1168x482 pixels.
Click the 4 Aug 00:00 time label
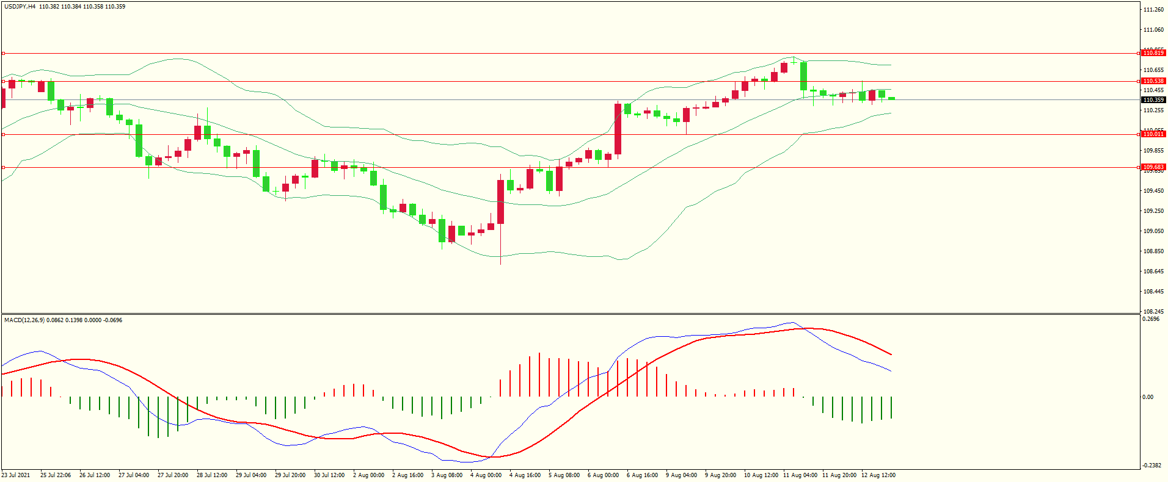tap(486, 475)
